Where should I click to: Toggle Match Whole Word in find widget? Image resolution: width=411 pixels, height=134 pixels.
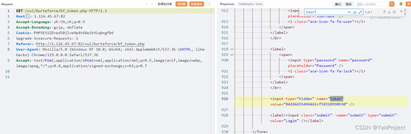(355, 12)
